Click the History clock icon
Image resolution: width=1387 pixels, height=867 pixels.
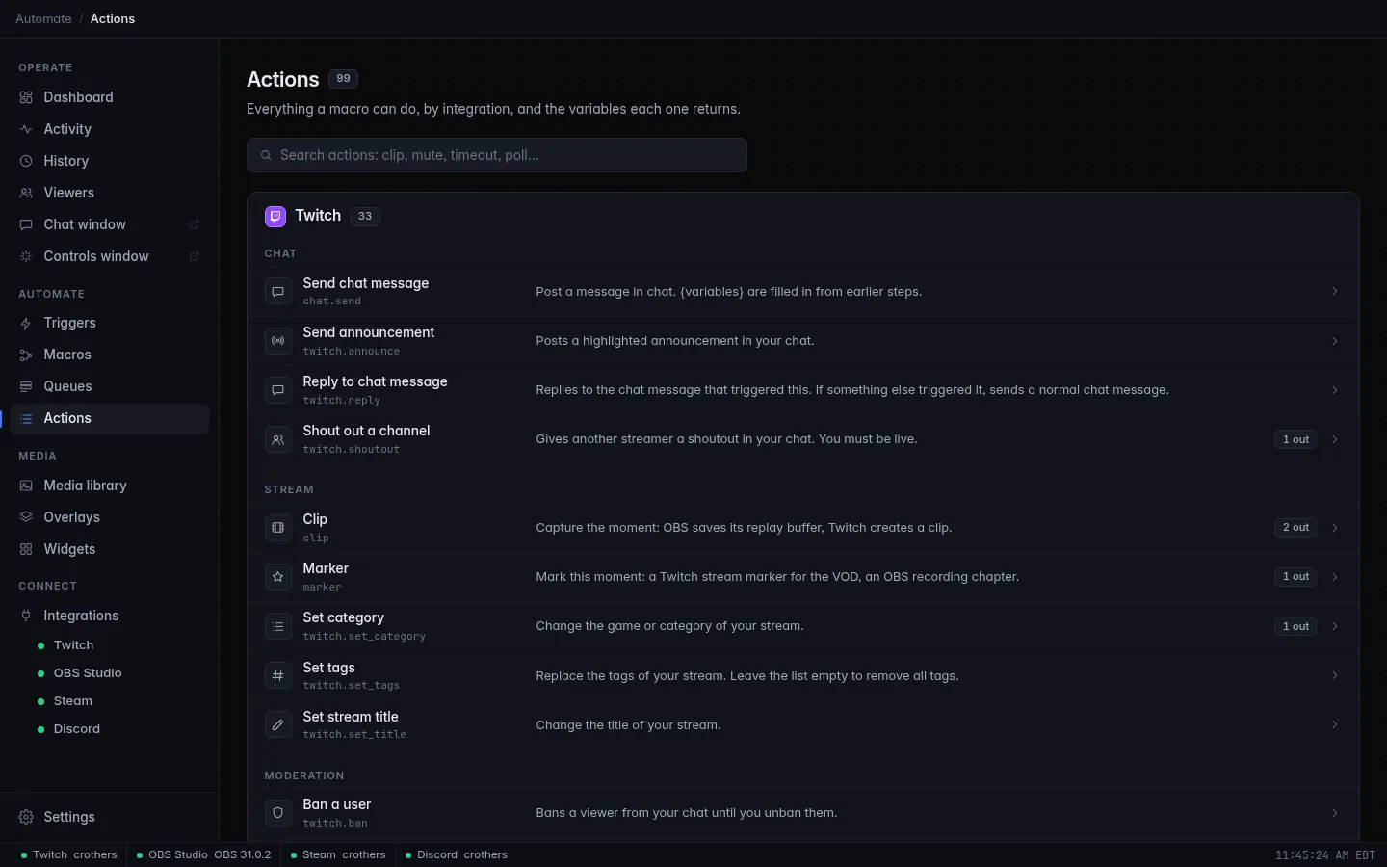tap(26, 161)
